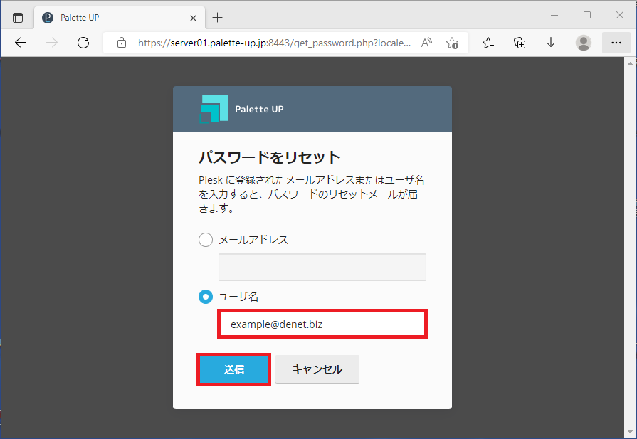Open the Favorites list
This screenshot has width=637, height=439.
click(488, 43)
